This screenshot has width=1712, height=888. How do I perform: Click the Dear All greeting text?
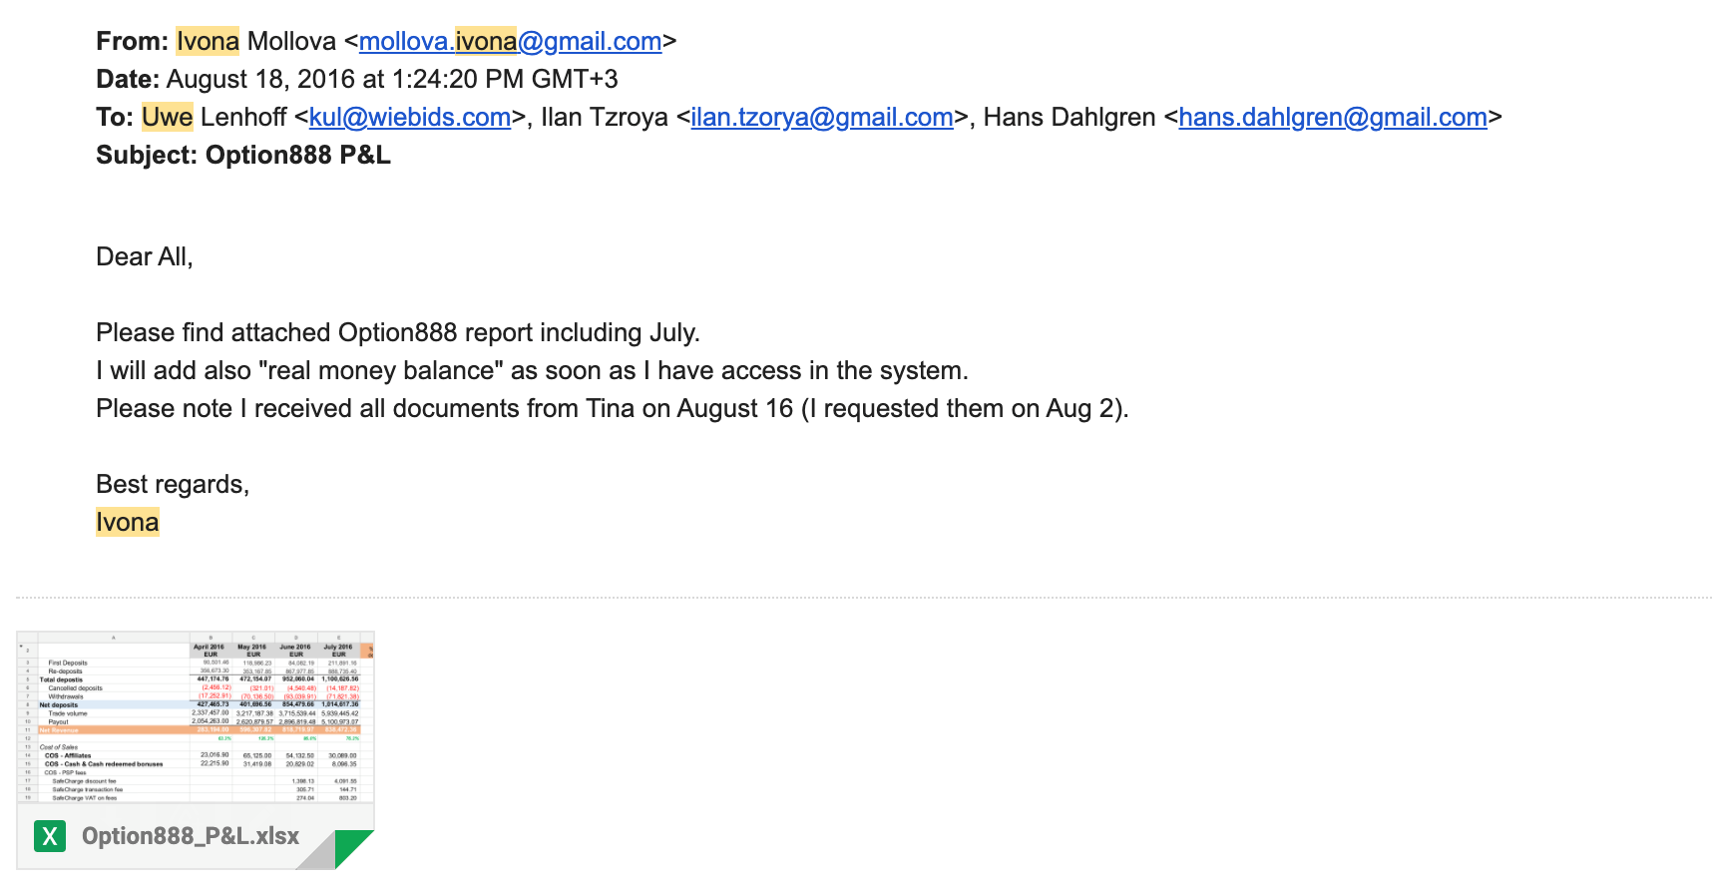coord(145,256)
